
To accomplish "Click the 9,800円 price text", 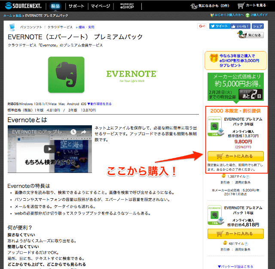I will click(243, 142).
